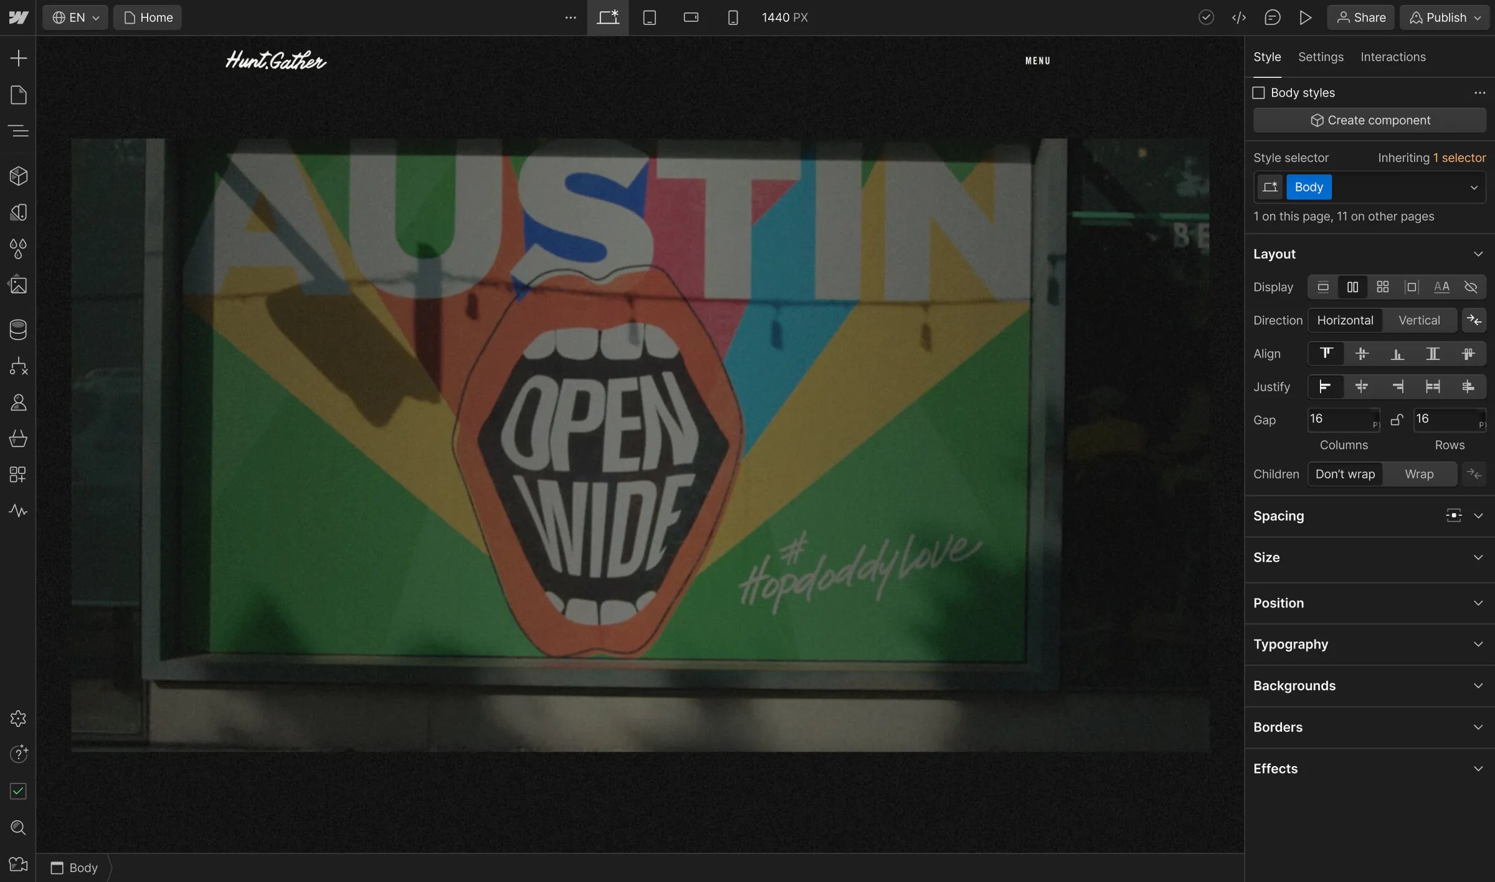The width and height of the screenshot is (1495, 882).
Task: Open the Pages panel icon
Action: pos(18,95)
